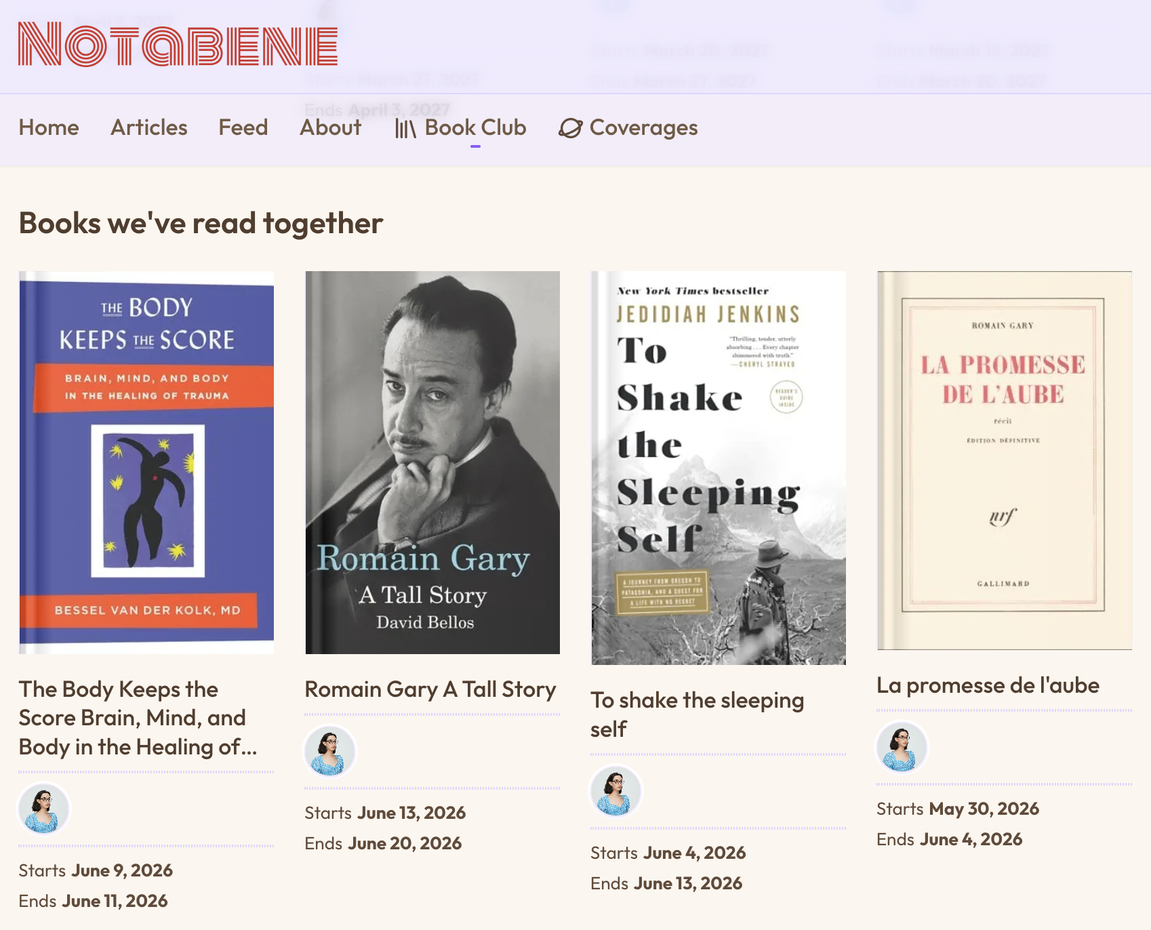Screen dimensions: 1151x930
Task: Click the avatar under To shake the sleeping self
Action: (615, 791)
